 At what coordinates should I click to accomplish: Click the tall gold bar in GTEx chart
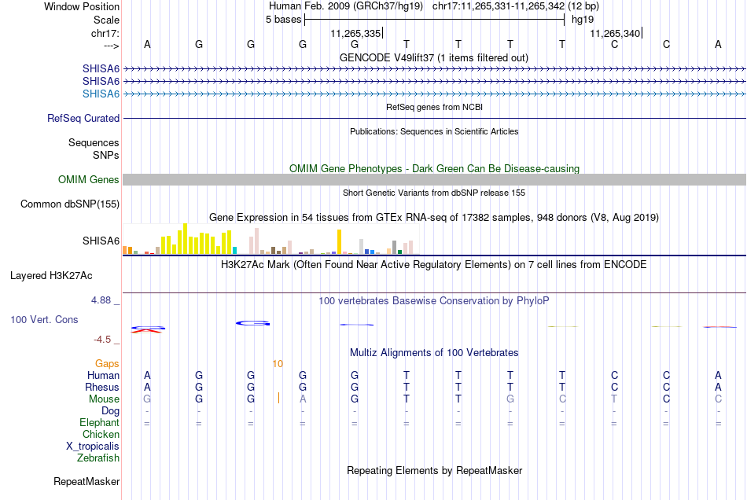[x=339, y=242]
